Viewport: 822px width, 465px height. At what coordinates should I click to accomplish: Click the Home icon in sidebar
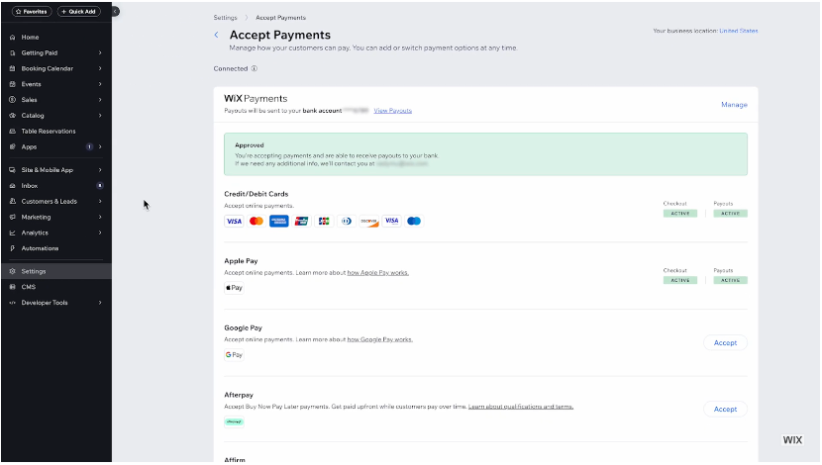coord(13,38)
